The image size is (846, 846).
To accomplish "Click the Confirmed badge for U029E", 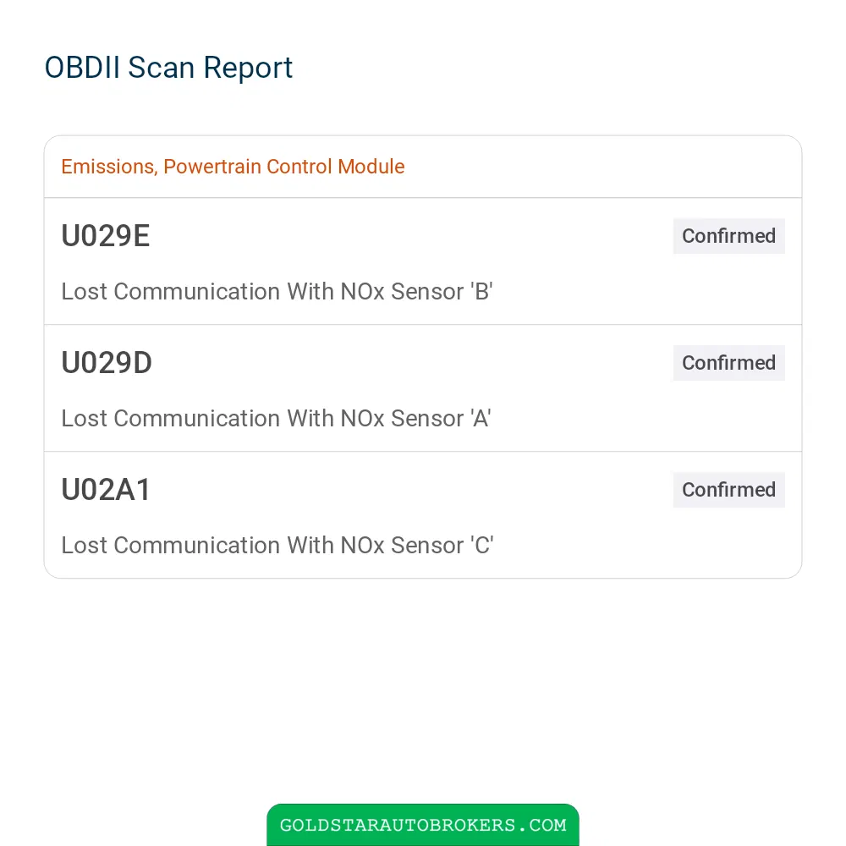I will [728, 236].
